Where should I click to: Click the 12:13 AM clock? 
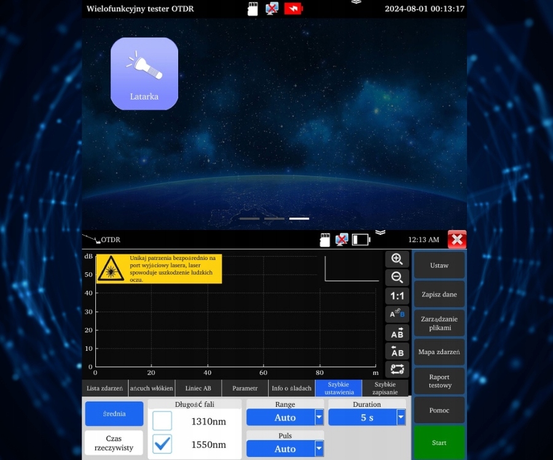[x=423, y=240]
